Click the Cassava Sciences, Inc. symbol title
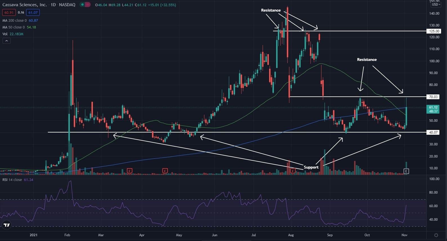Image resolution: width=447 pixels, height=241 pixels. (x=25, y=5)
